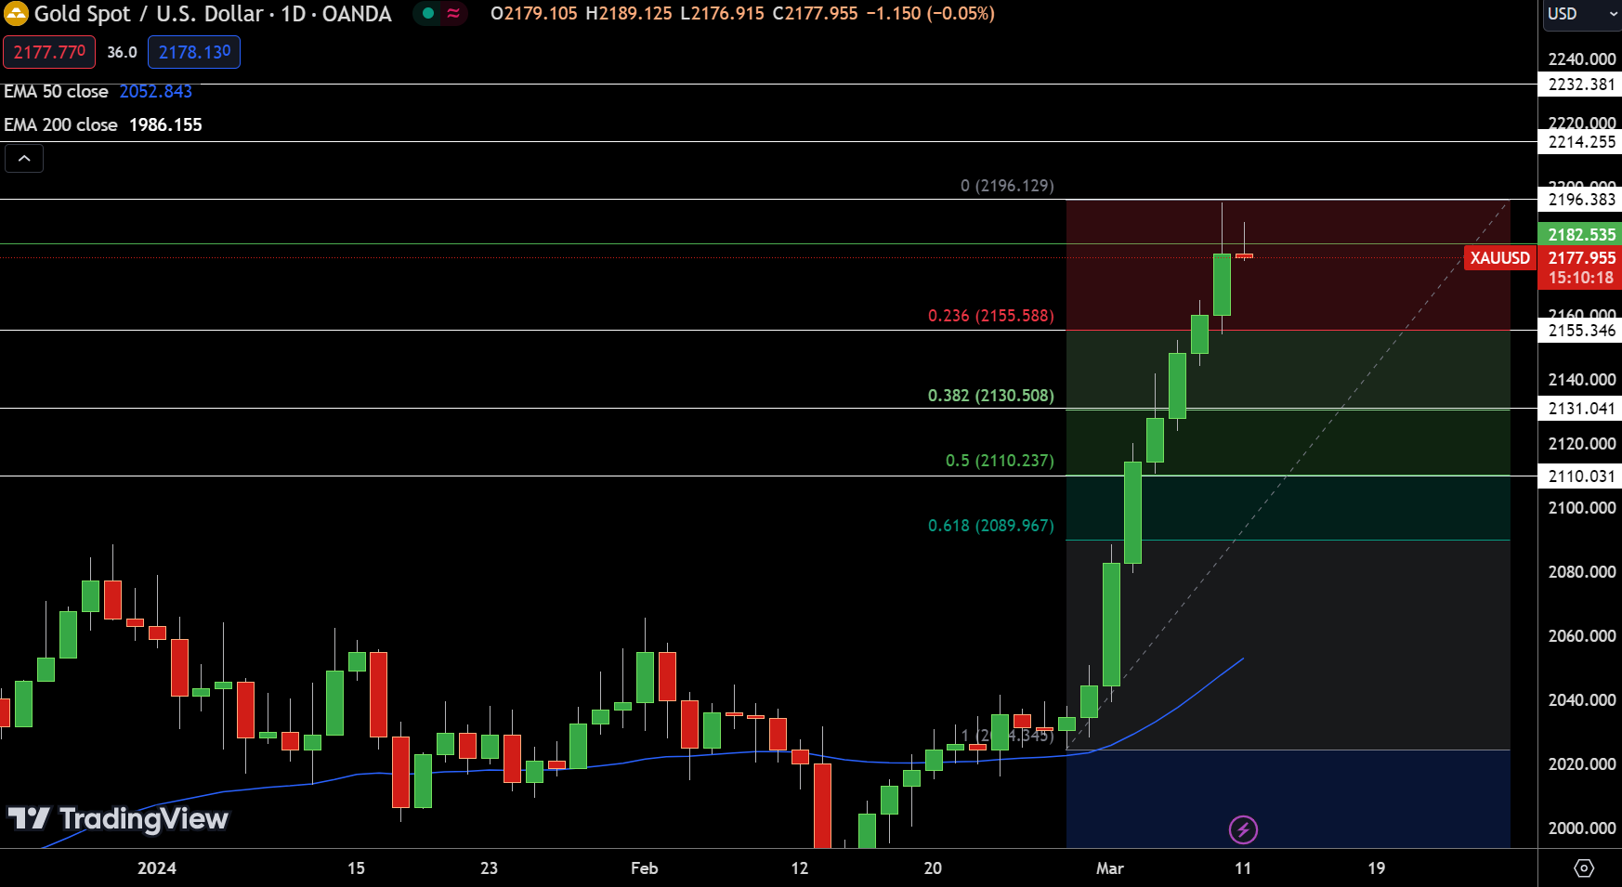The width and height of the screenshot is (1622, 887).
Task: Click the buy price button 2178.130
Action: 194,53
